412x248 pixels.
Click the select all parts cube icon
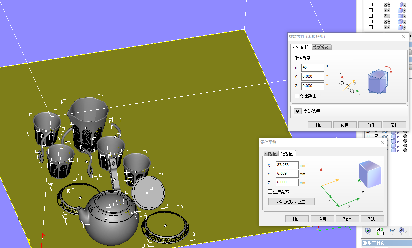coord(369,231)
